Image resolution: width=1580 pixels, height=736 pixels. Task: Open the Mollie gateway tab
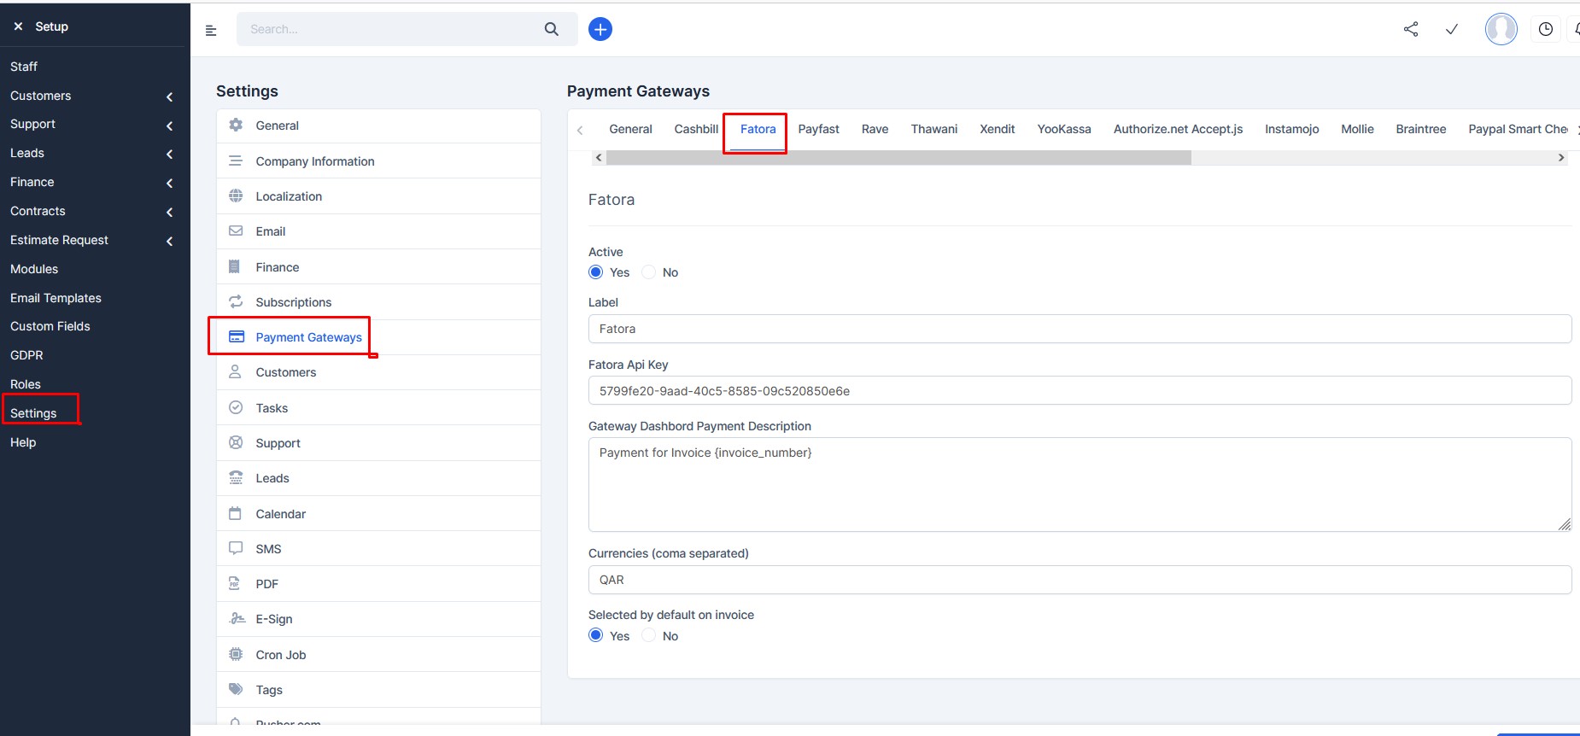pos(1357,129)
